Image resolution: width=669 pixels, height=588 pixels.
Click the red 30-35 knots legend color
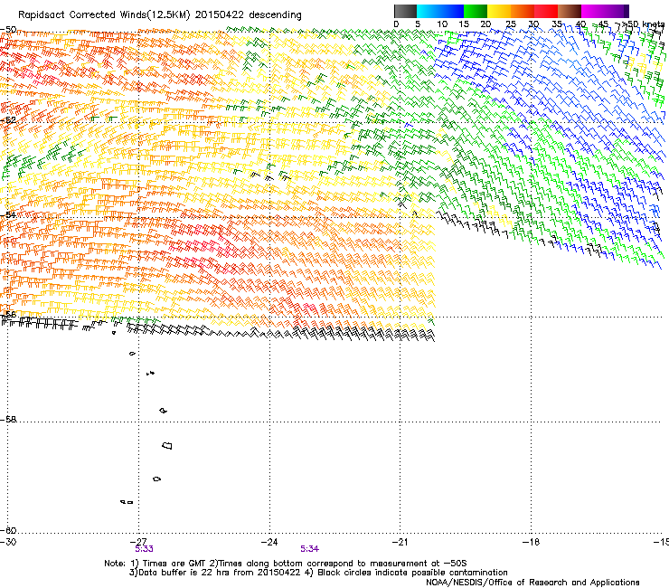tap(546, 11)
